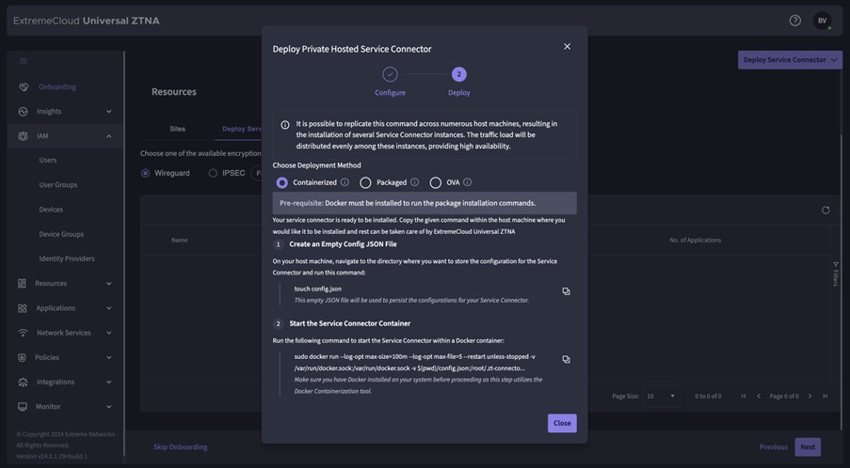
Task: Toggle the hamburger sidebar menu icon
Action: pos(24,61)
